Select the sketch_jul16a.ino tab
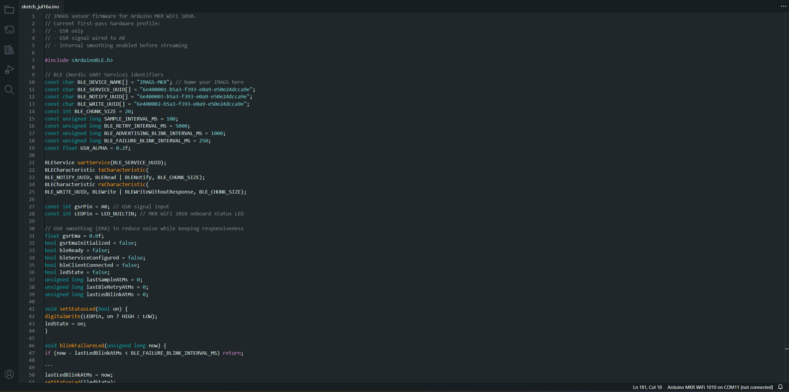 click(40, 6)
